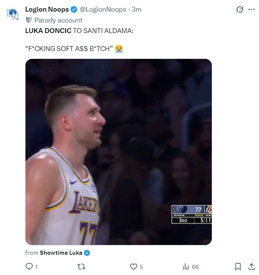
Task: Click the Logion Noops display name
Action: [47, 9]
